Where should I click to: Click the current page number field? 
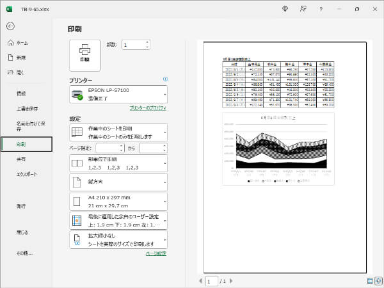tap(210, 280)
